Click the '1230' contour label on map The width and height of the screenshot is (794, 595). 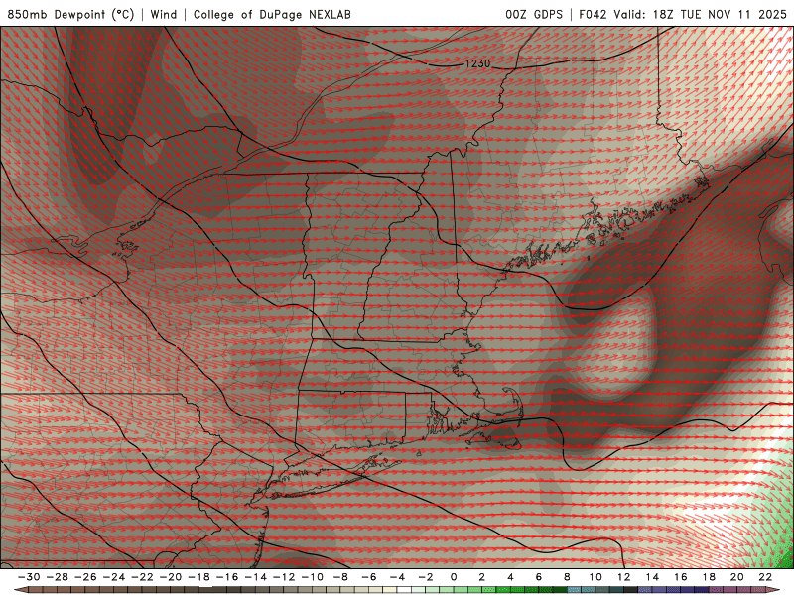(477, 63)
